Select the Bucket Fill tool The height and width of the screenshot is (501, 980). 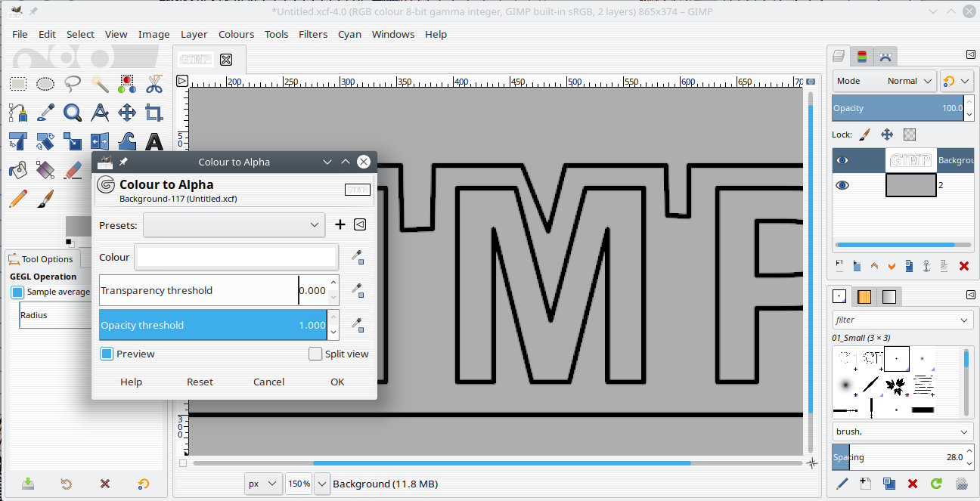click(18, 170)
